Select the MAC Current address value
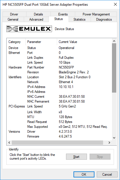This screenshot has width=120, height=180. tap(72, 97)
